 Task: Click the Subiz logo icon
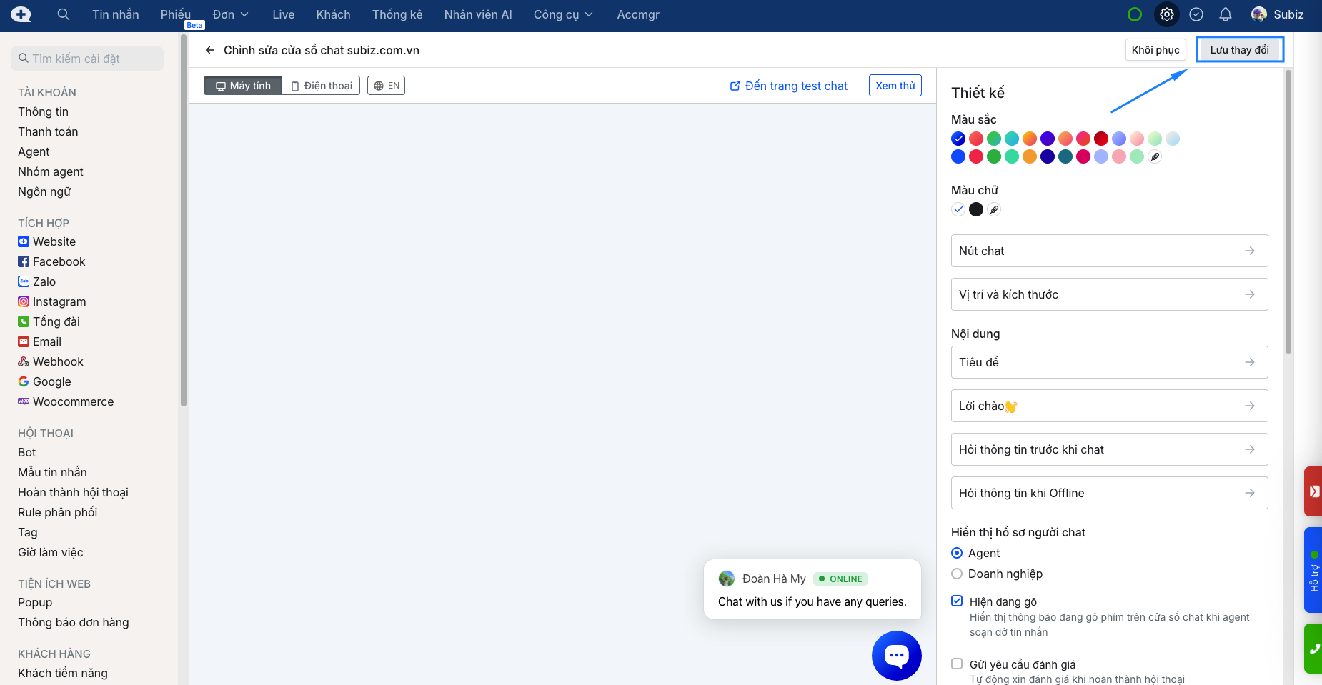coord(21,14)
